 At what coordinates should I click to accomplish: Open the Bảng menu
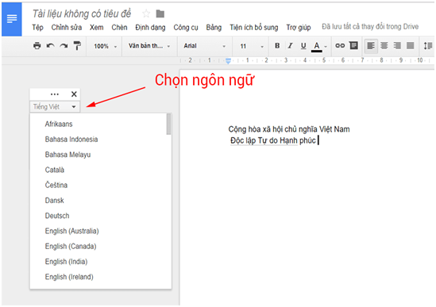point(214,28)
